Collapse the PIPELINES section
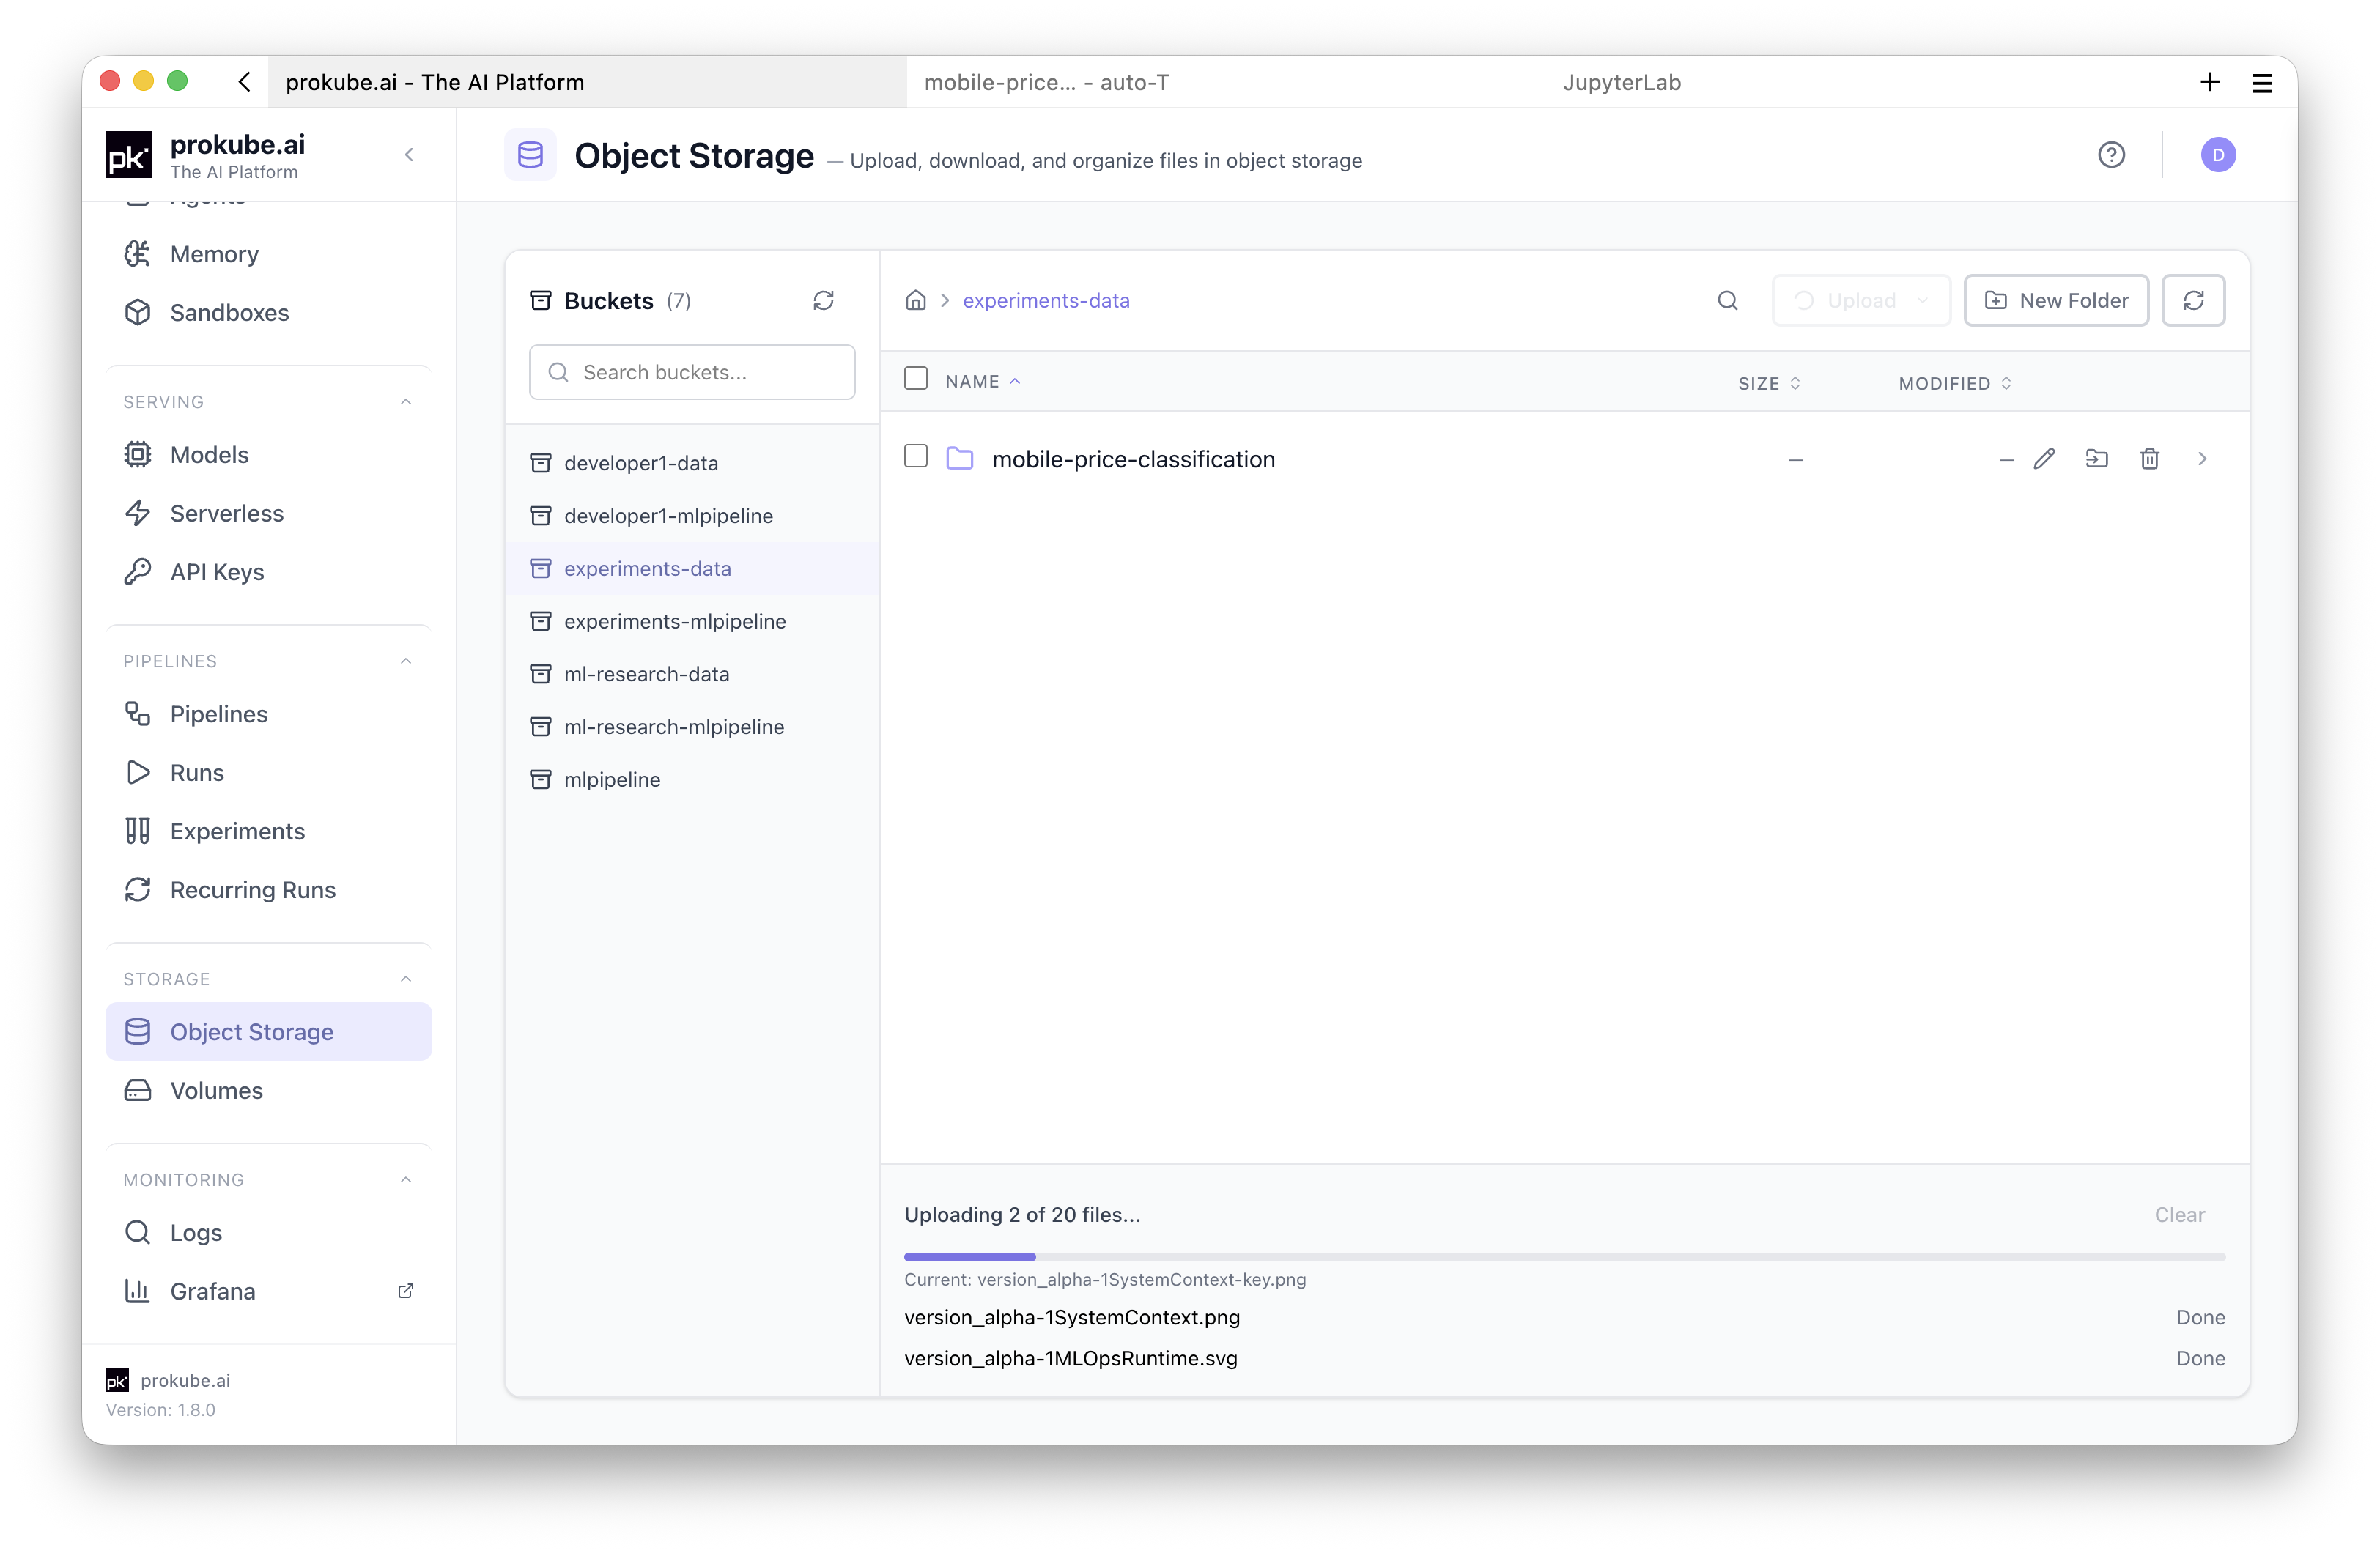This screenshot has width=2380, height=1553. click(x=406, y=661)
